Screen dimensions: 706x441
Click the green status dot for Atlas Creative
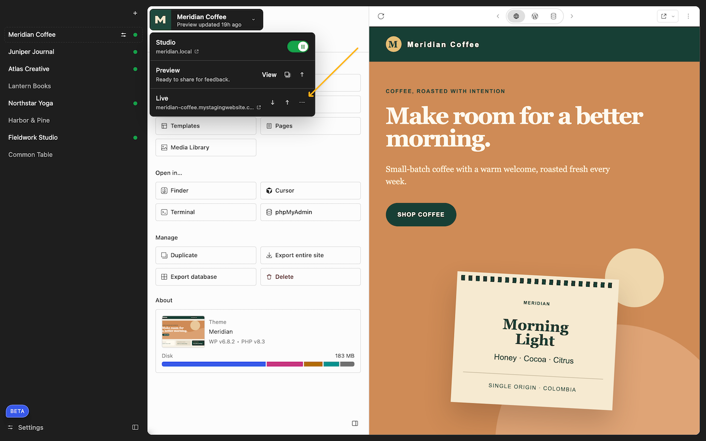[135, 69]
